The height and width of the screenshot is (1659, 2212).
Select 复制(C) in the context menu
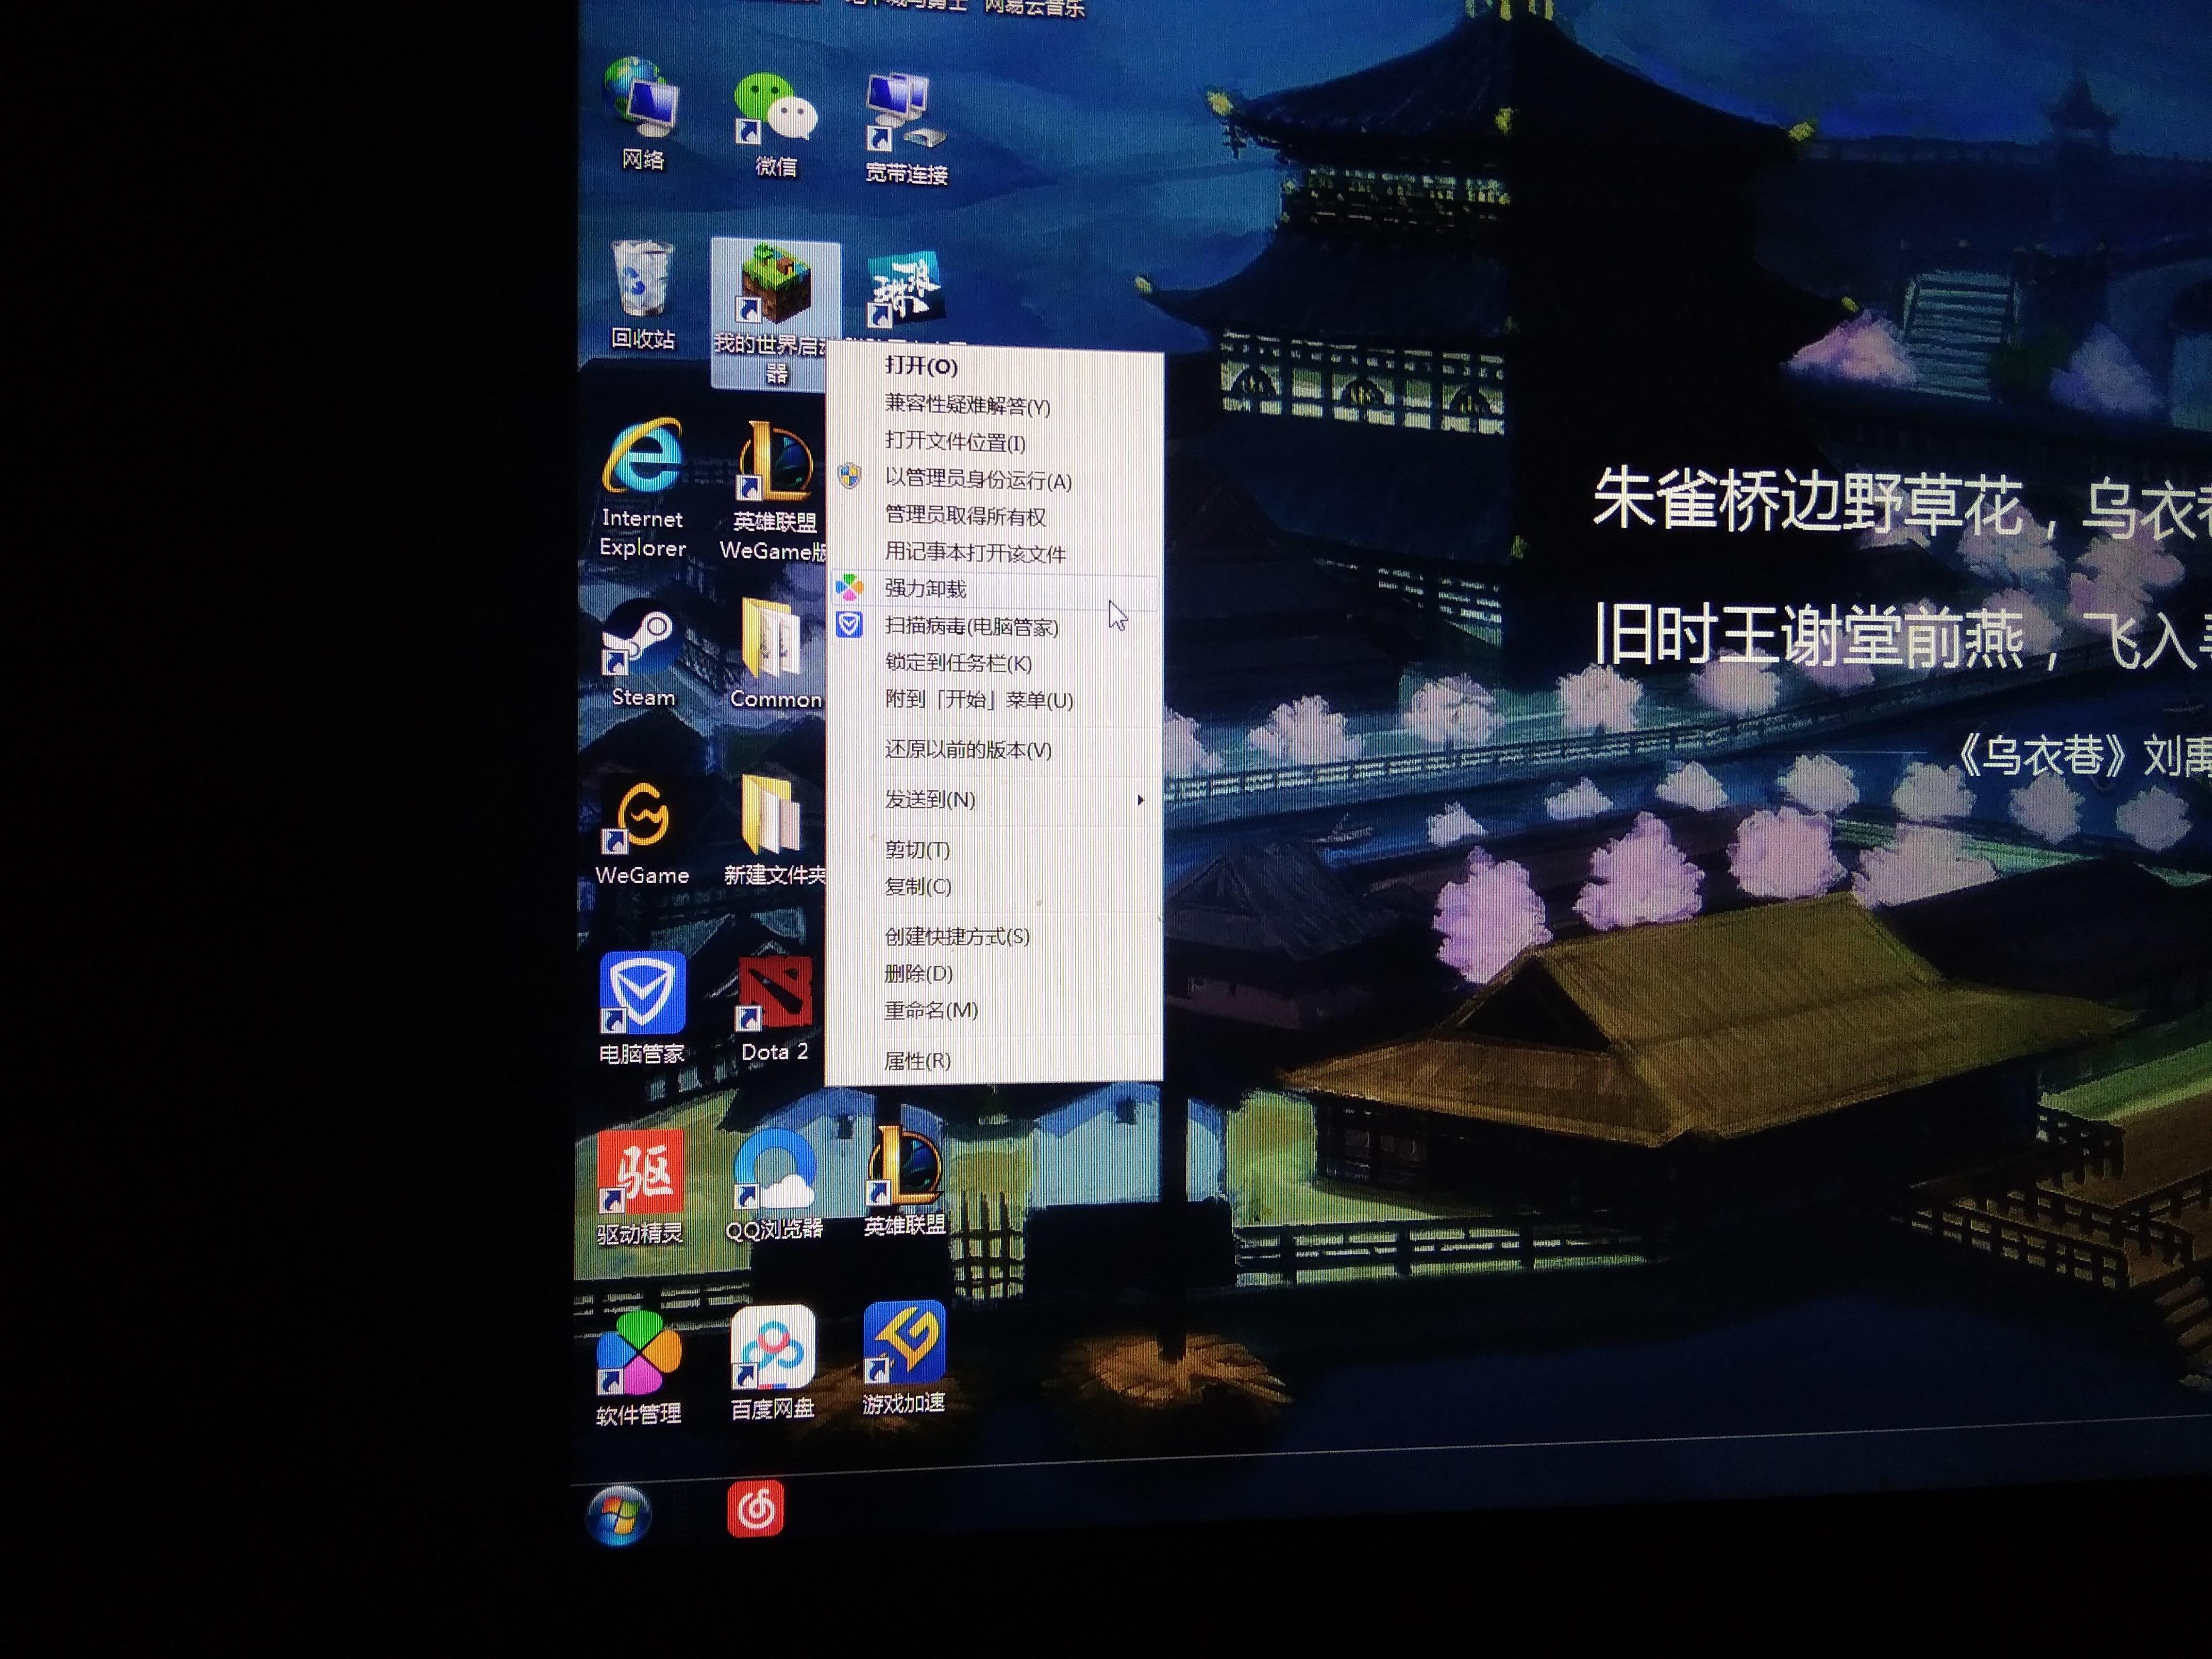[995, 887]
